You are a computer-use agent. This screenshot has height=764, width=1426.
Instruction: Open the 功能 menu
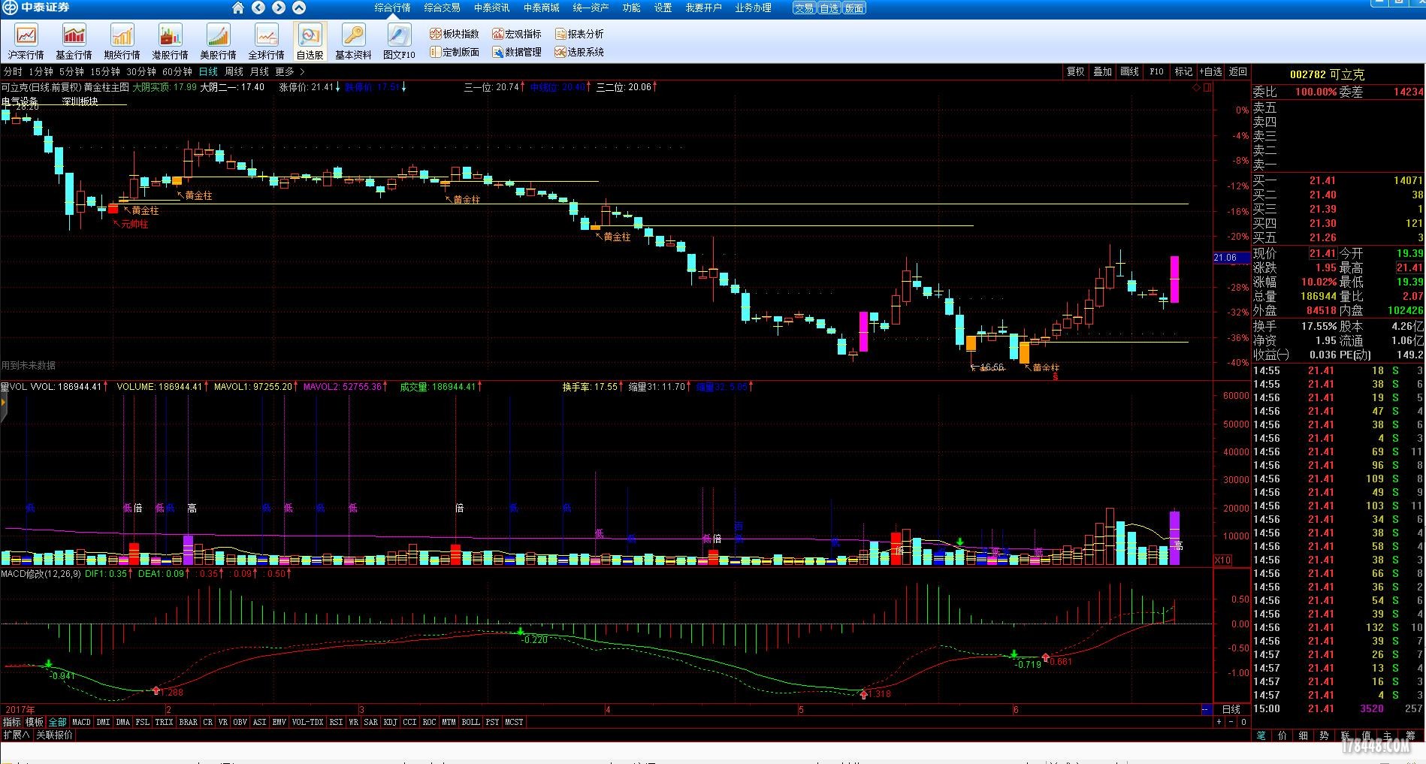[x=631, y=8]
